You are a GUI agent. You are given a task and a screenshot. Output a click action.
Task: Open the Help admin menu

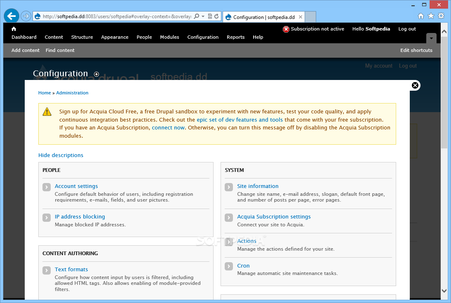pos(258,37)
